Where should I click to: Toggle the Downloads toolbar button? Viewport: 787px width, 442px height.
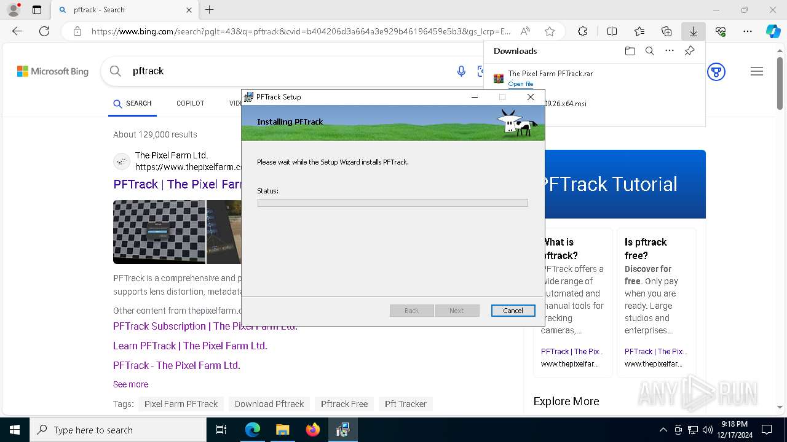pyautogui.click(x=694, y=31)
